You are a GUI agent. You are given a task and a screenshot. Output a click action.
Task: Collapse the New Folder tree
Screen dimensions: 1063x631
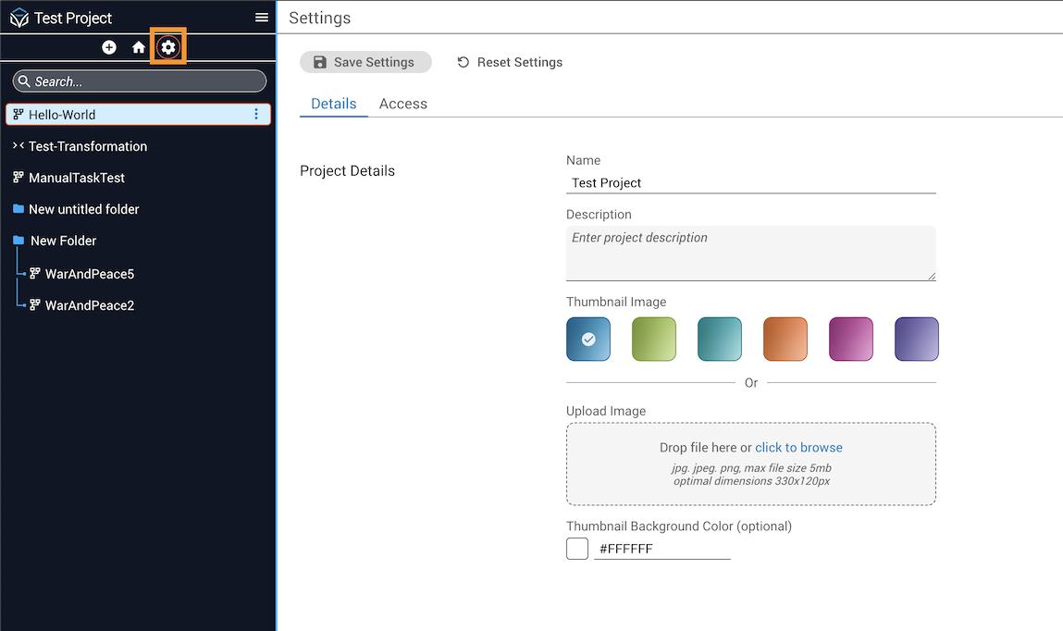pos(63,241)
